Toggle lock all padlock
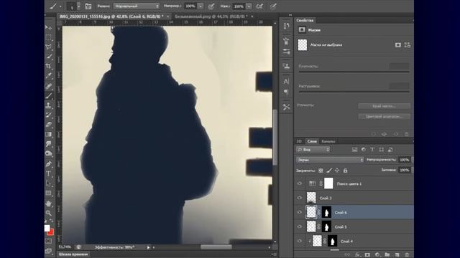This screenshot has width=460, height=258. (345, 171)
